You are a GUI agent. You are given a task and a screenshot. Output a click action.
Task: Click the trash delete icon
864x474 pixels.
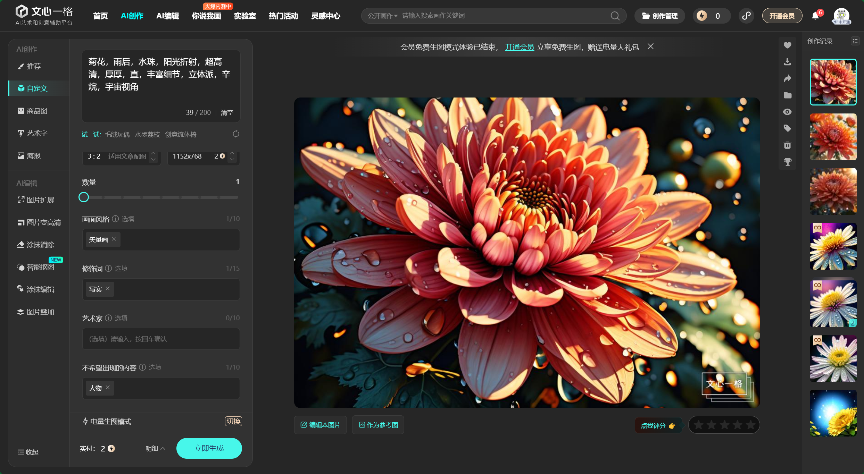[787, 145]
